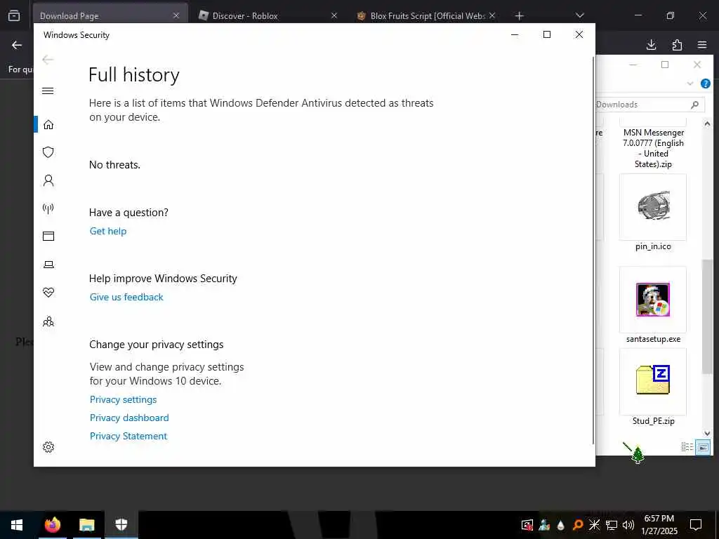The height and width of the screenshot is (539, 719).
Task: Close the Discover - Roblox tab
Action: [334, 15]
